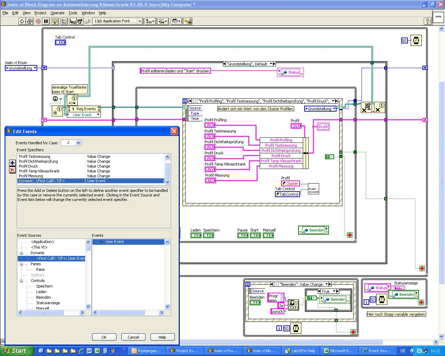This screenshot has width=445, height=356.
Task: Click the red Abort Execution button
Action: [38, 21]
